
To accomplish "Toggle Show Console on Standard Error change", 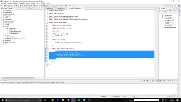I will (160, 80).
